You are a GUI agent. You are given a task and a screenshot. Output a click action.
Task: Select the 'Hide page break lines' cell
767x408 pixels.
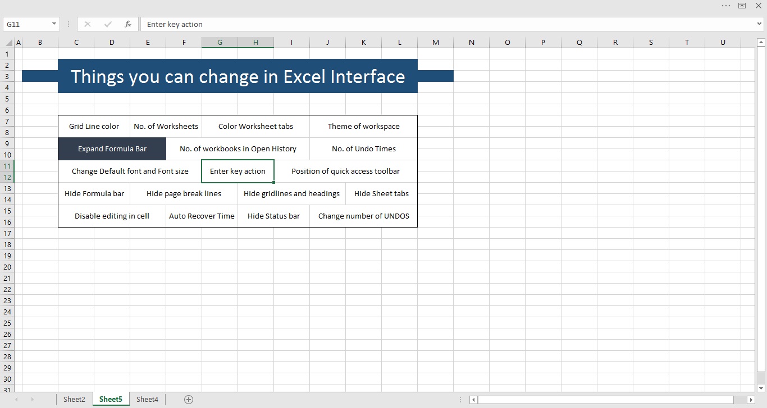184,194
